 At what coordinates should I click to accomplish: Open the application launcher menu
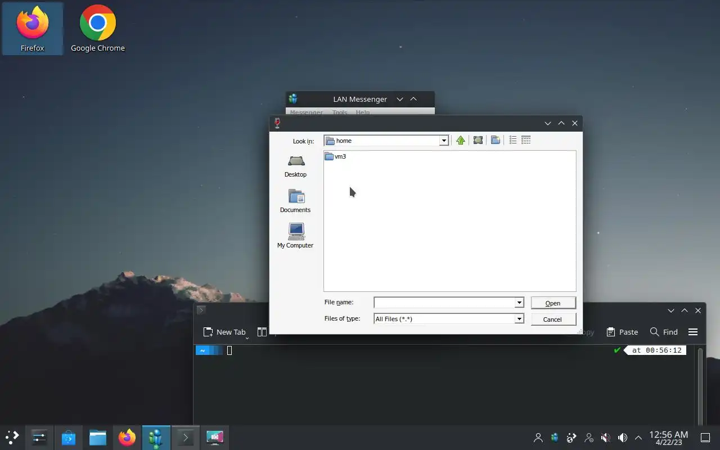[x=12, y=437]
